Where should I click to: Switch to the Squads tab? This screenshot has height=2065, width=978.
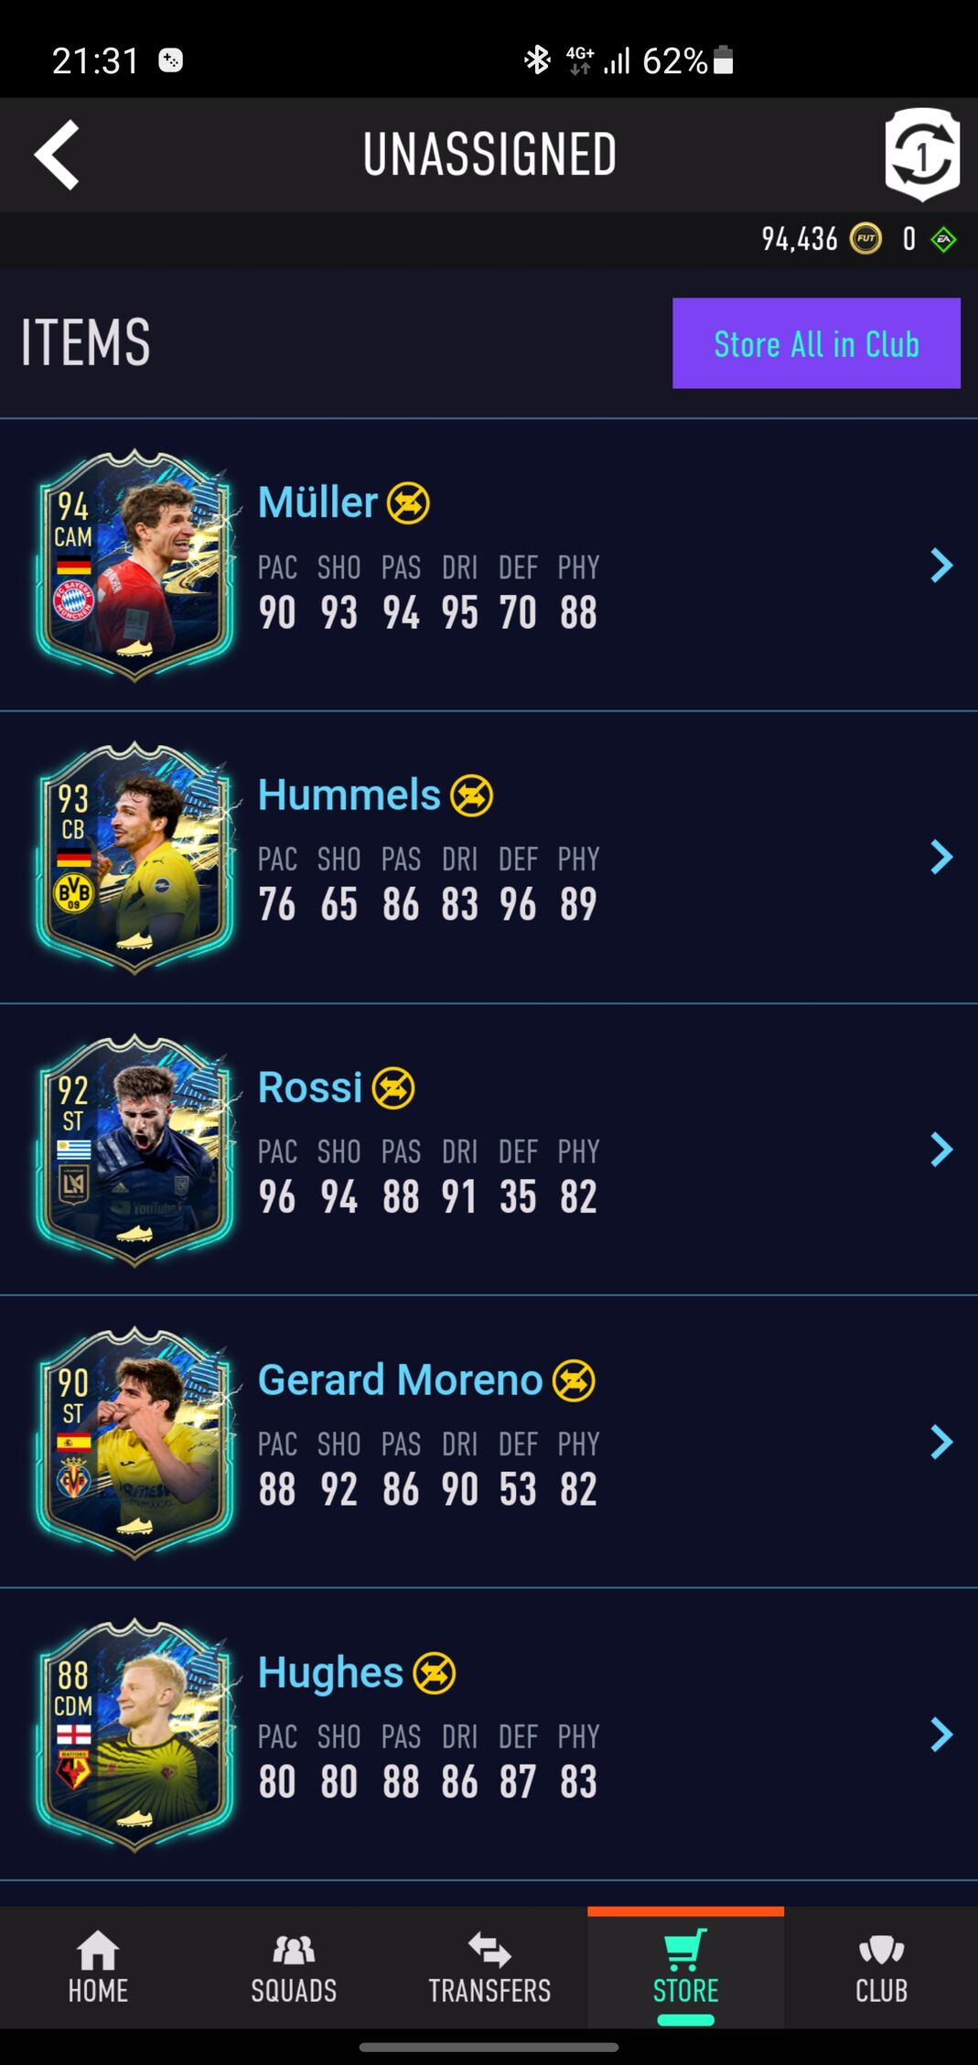pyautogui.click(x=294, y=1967)
